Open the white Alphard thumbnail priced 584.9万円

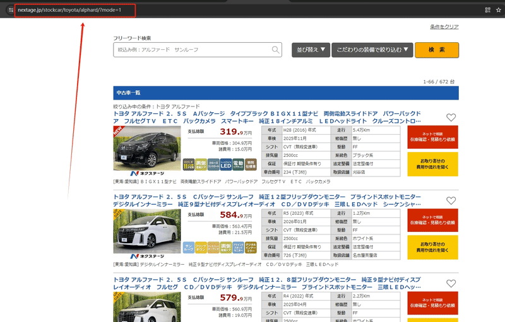click(x=147, y=231)
